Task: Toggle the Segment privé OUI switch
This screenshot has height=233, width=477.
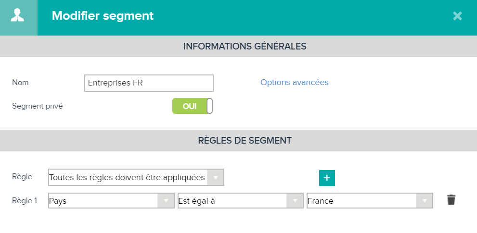Action: 192,106
